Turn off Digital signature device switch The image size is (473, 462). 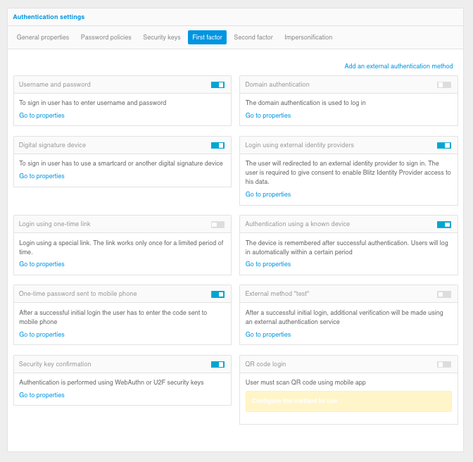[x=217, y=145]
